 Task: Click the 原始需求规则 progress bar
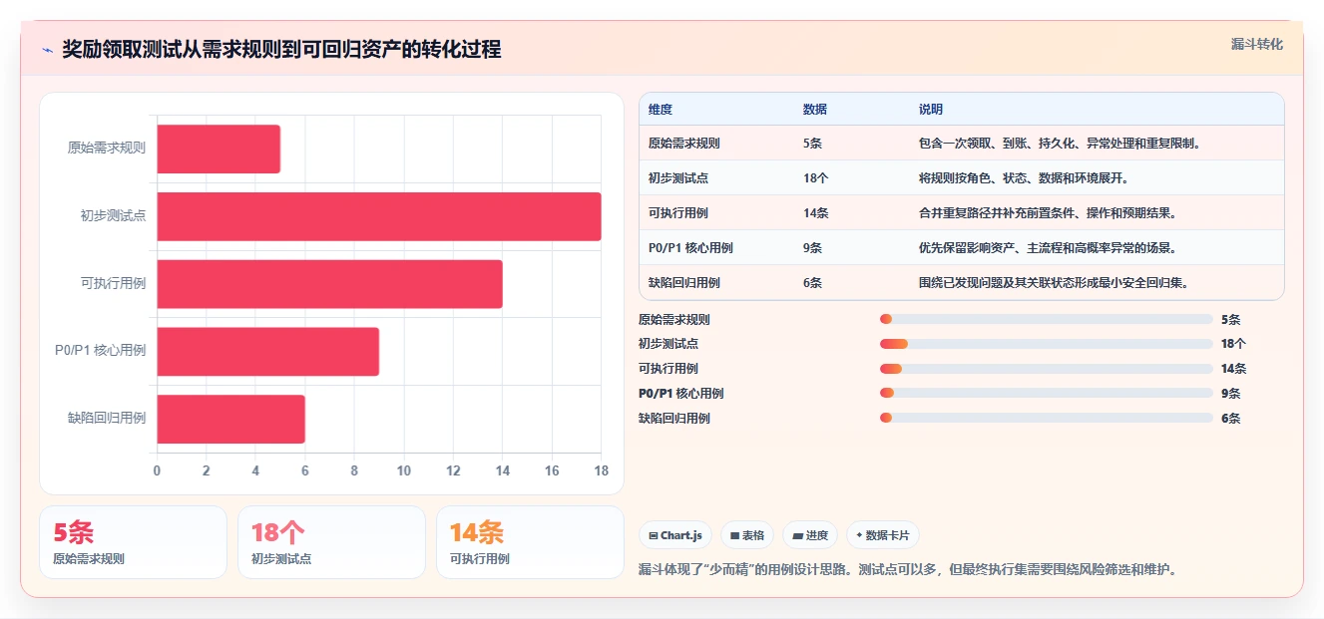[1047, 319]
